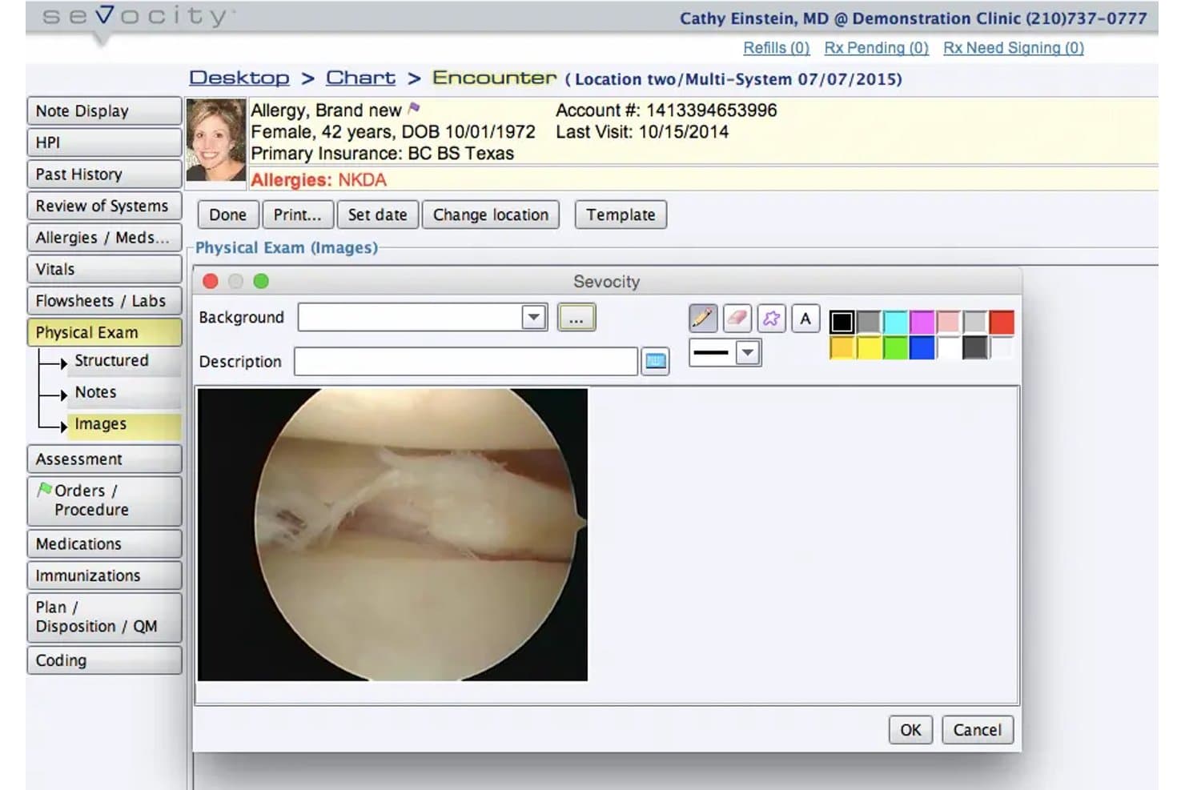Click the arthroscopy image on canvas
The width and height of the screenshot is (1185, 790).
click(x=392, y=535)
